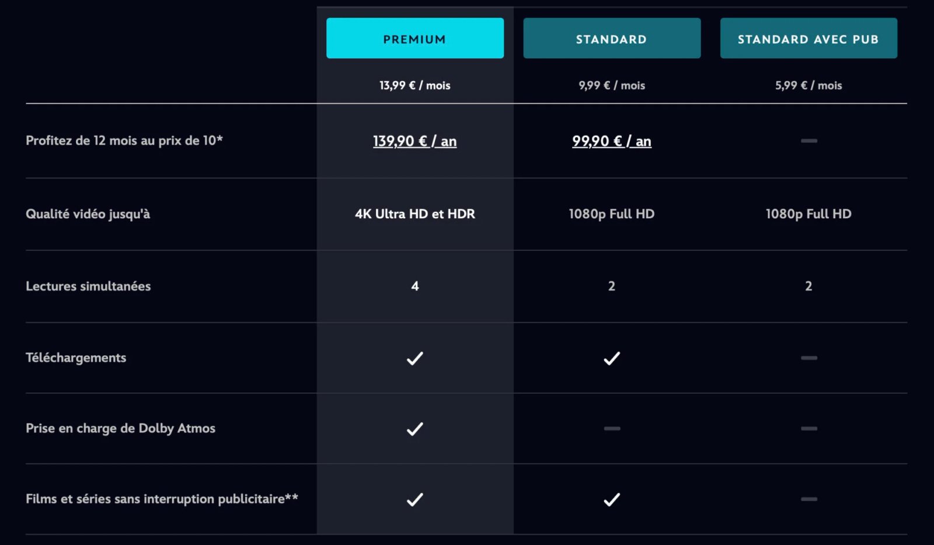Click the 4K Ultra HD et HDR cell

(414, 214)
